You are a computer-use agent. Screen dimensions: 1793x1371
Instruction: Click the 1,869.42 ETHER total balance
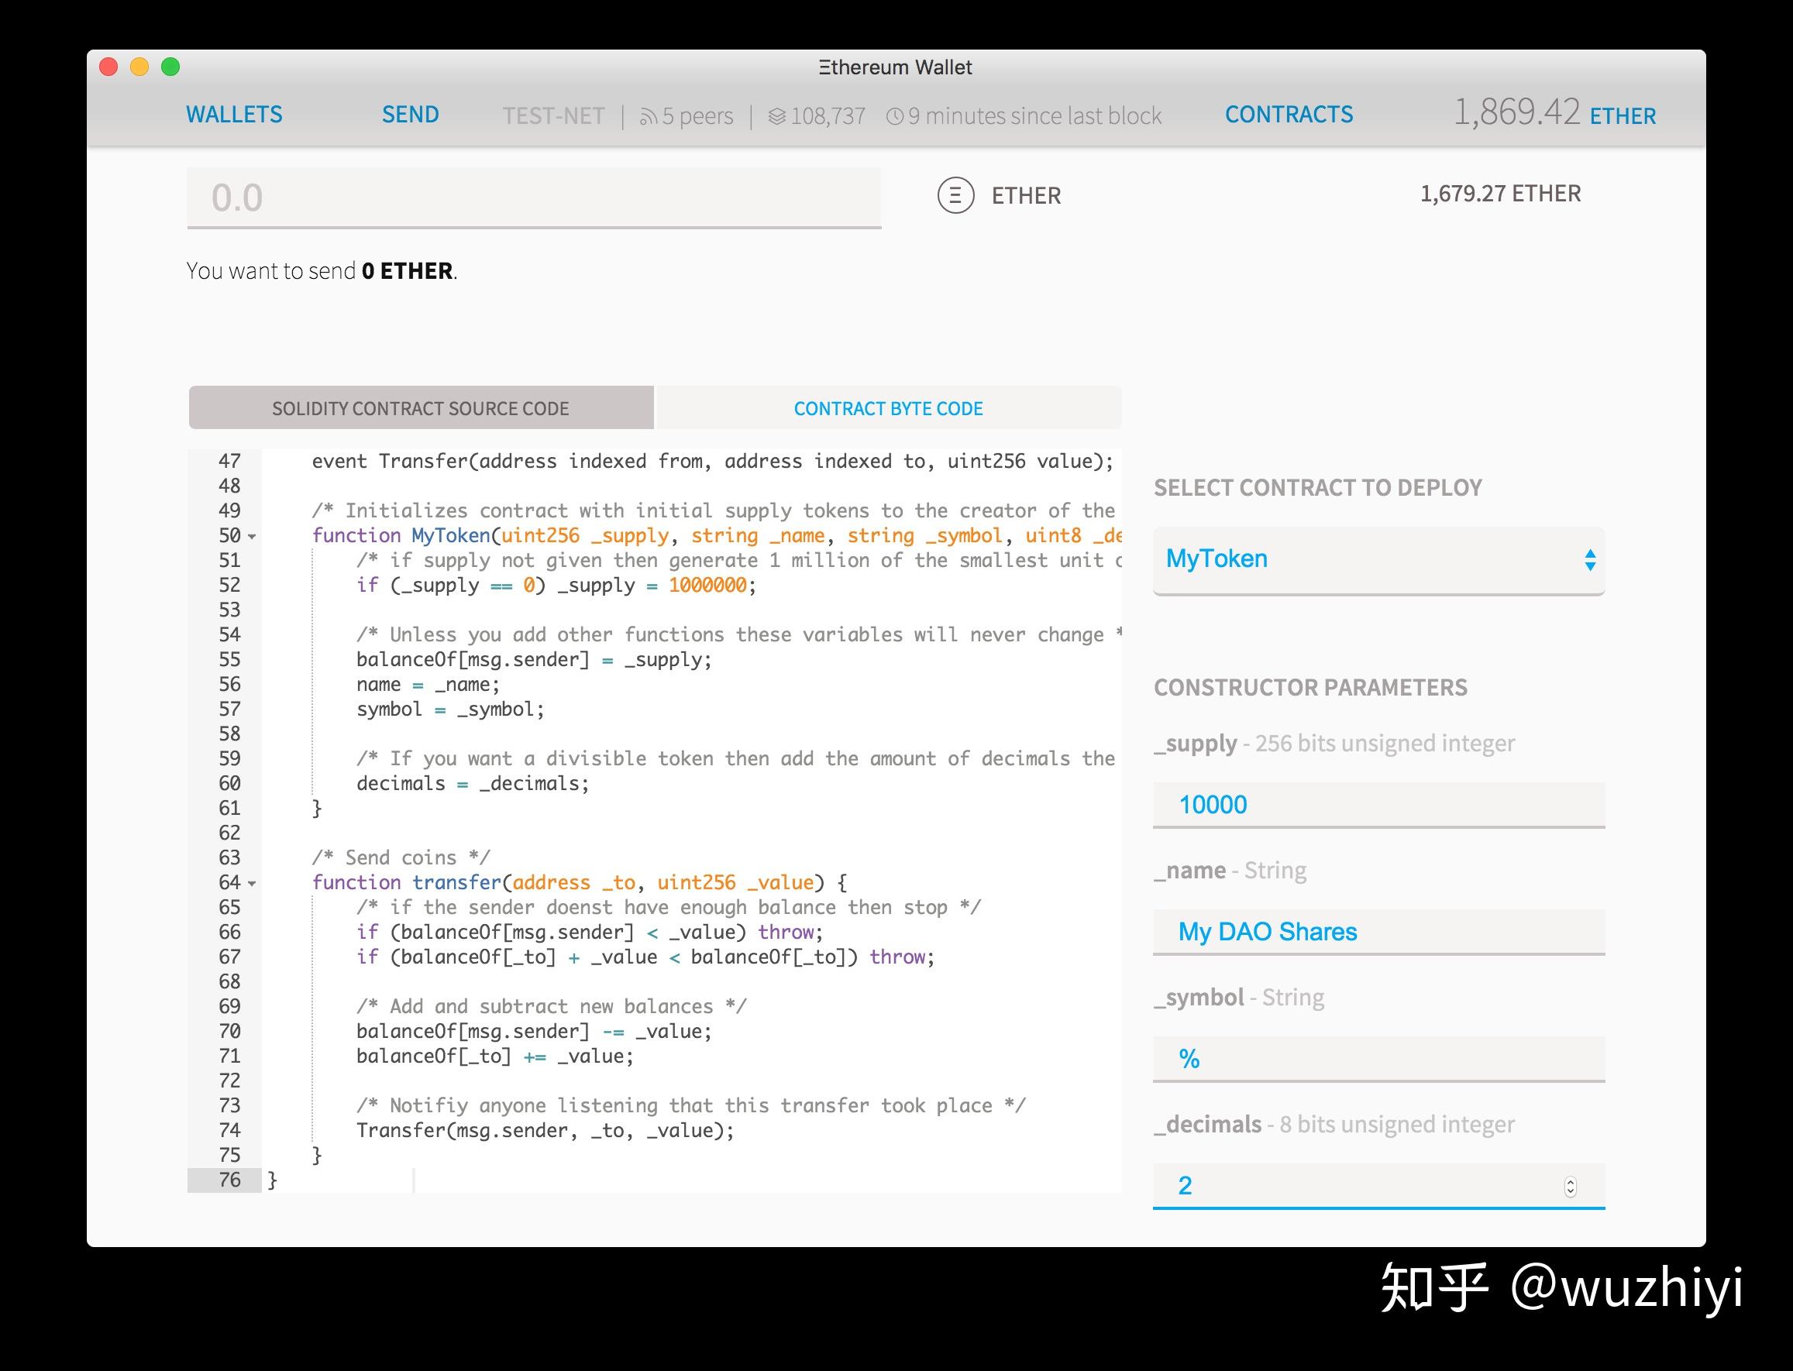point(1554,112)
